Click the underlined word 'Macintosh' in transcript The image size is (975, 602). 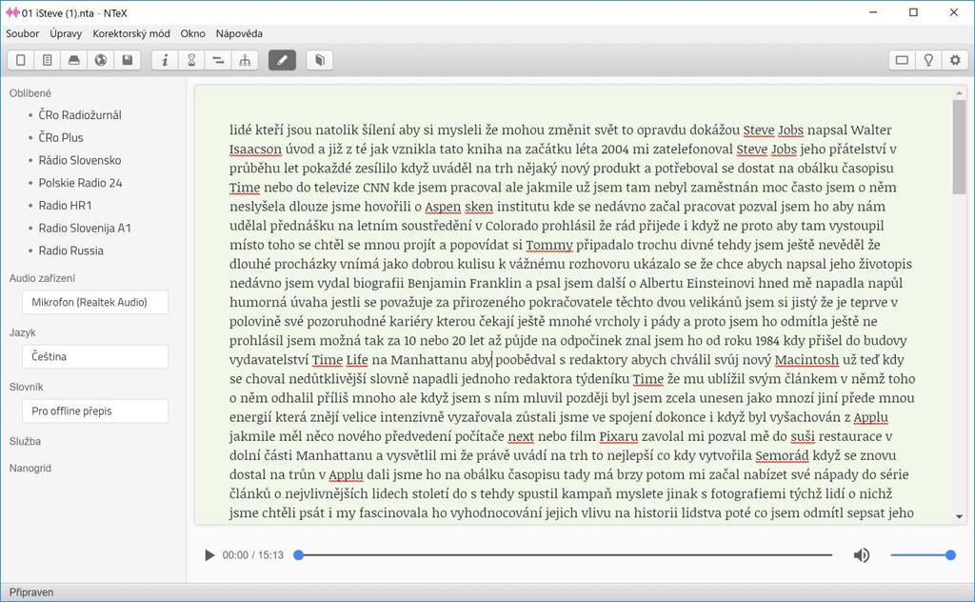tap(806, 359)
